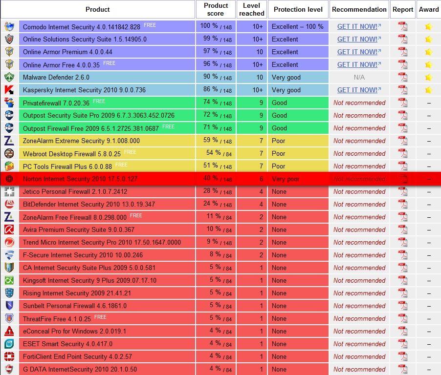The width and height of the screenshot is (441, 375).
Task: Open the PDF report for Comodo Internet Security
Action: tap(403, 27)
